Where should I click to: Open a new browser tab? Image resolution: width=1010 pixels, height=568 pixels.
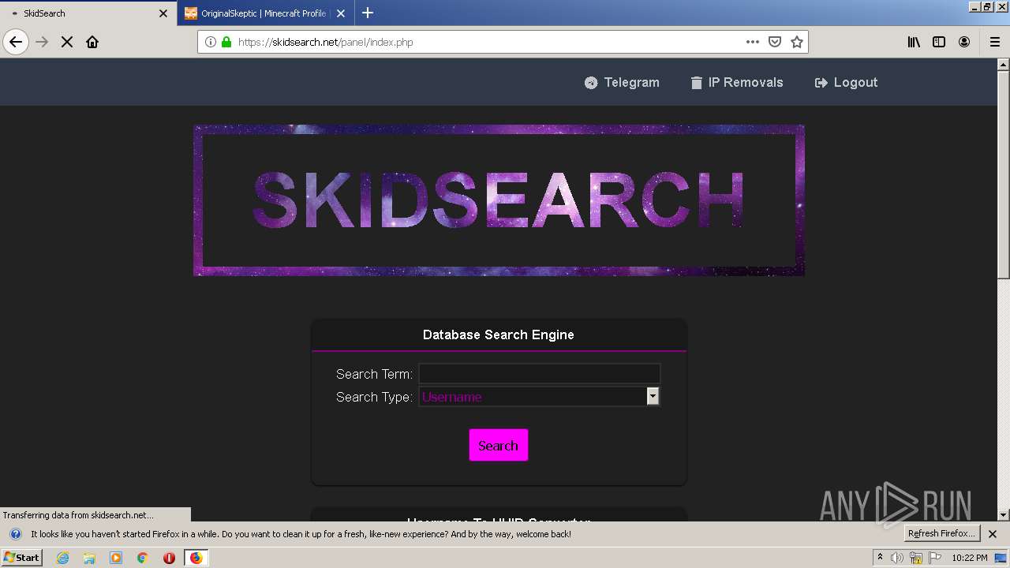click(368, 13)
